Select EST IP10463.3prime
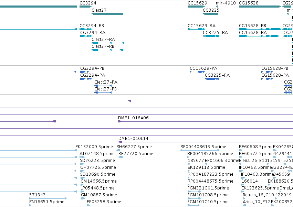Viewport: 293px width, 207px height. (x=257, y=175)
